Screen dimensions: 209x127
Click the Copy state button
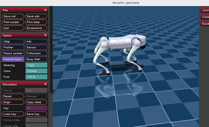[x=36, y=102]
